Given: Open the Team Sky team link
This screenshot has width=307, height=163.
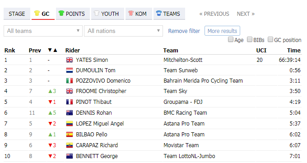Looking at the screenshot, I should pos(175,91).
